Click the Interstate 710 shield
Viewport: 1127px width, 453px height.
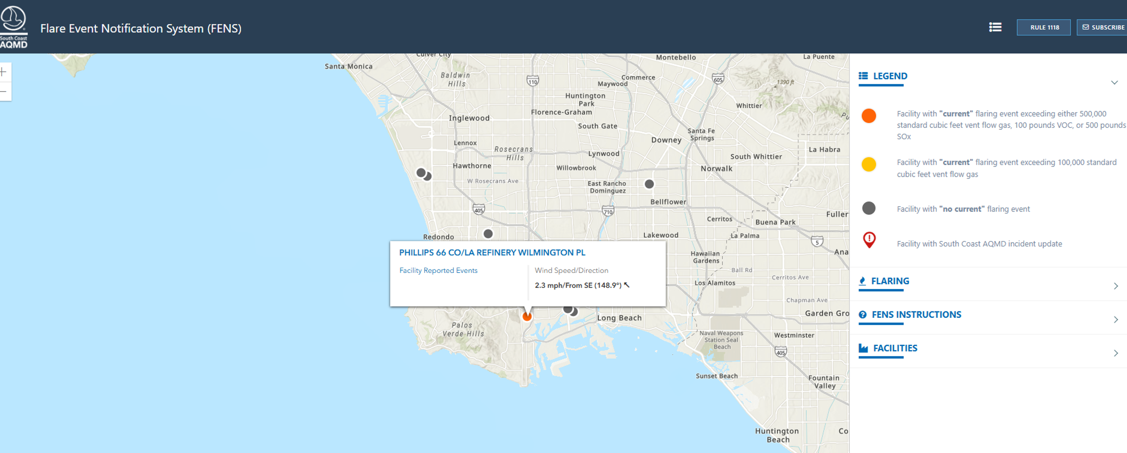[x=608, y=211]
